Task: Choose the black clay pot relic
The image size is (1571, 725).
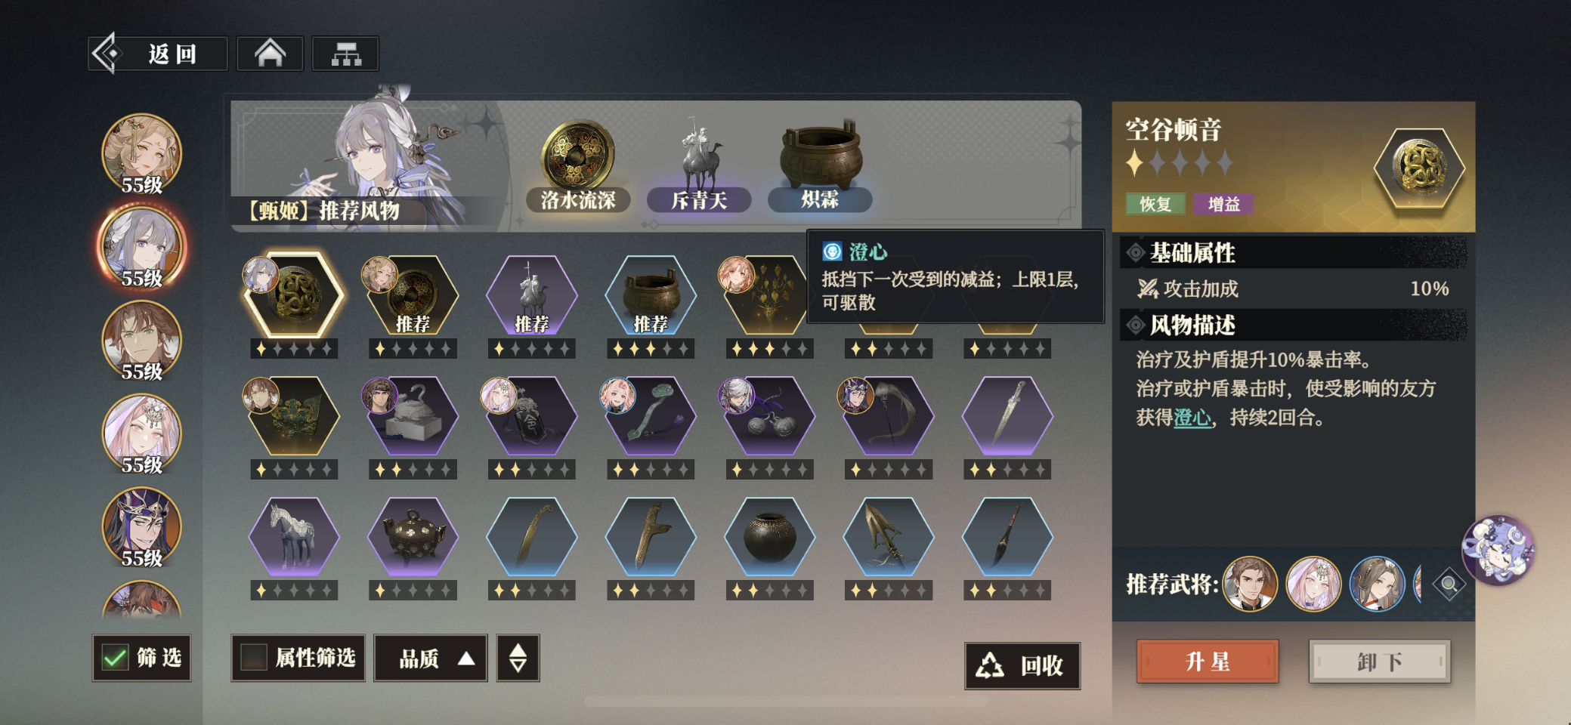Action: [769, 536]
